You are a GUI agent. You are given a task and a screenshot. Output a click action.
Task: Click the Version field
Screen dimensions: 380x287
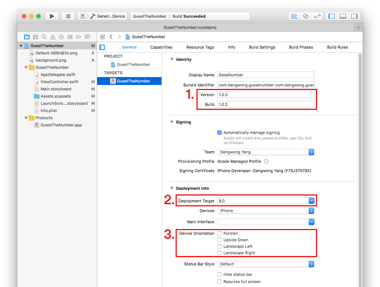pyautogui.click(x=266, y=95)
